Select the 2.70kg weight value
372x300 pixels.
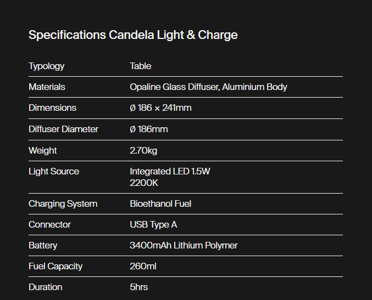[143, 150]
